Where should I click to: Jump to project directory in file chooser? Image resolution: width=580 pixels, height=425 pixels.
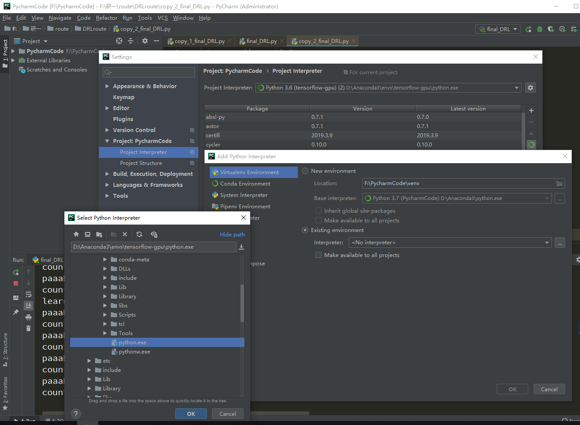click(x=99, y=234)
